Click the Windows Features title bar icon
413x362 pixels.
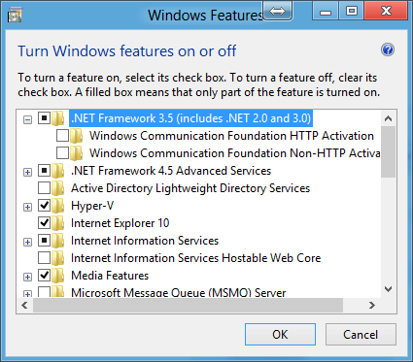[x=16, y=16]
